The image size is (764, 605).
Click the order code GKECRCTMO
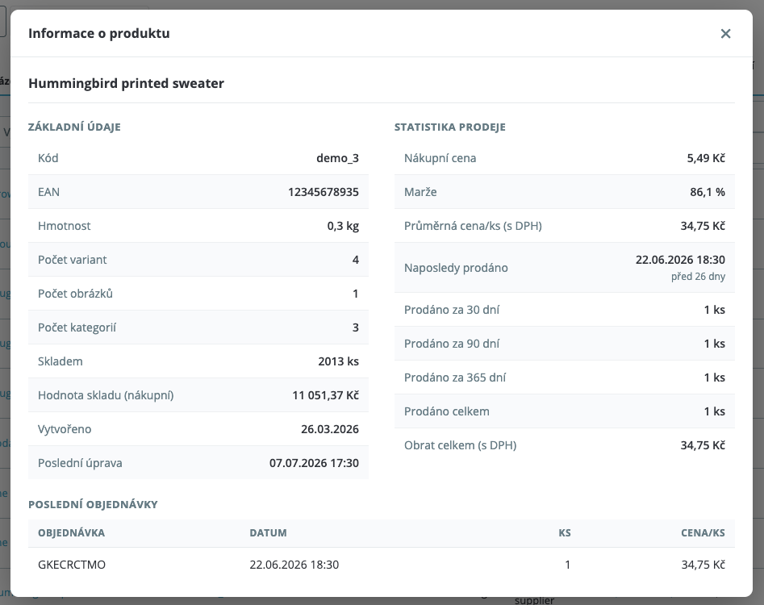[72, 565]
